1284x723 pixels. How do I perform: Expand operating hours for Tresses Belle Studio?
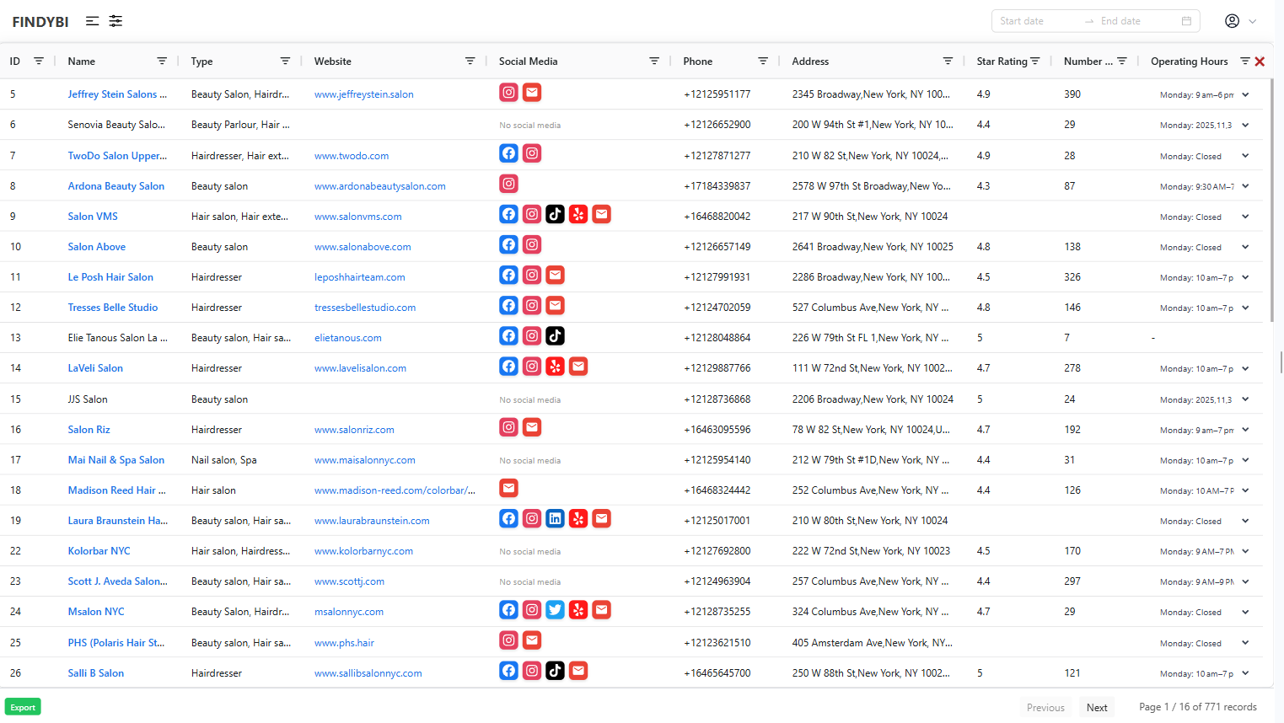tap(1245, 308)
